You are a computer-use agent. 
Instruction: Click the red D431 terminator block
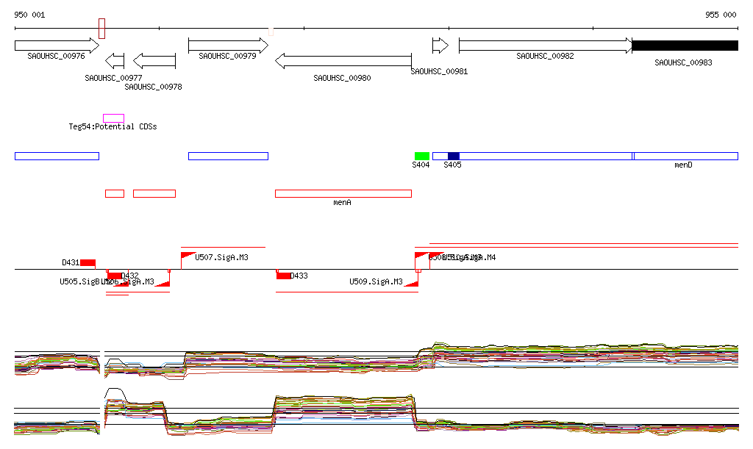point(88,263)
